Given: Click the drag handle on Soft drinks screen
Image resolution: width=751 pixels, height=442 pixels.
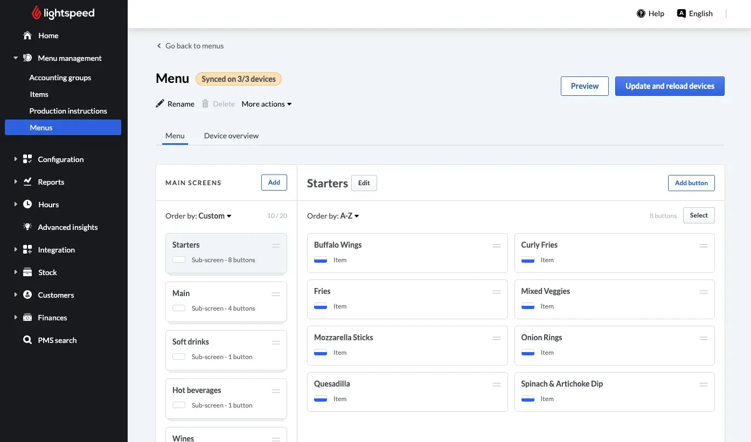Looking at the screenshot, I should pyautogui.click(x=276, y=342).
